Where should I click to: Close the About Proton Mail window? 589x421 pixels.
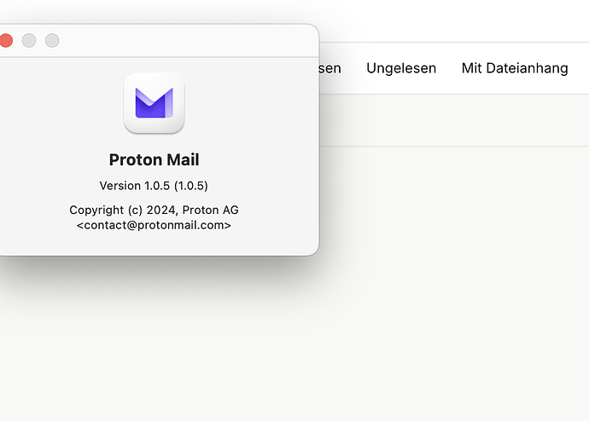(x=6, y=41)
